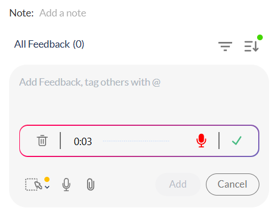Click the Cancel button

(x=233, y=184)
